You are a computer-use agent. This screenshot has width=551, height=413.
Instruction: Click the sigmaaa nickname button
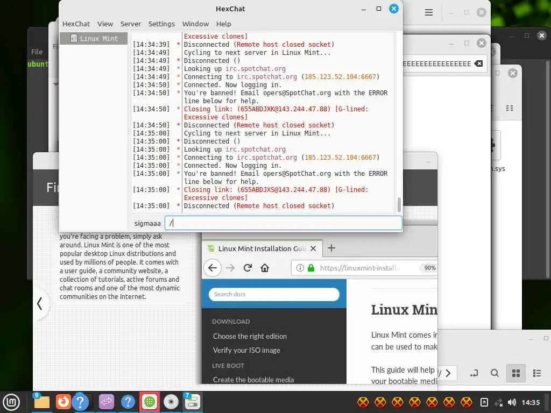point(147,223)
